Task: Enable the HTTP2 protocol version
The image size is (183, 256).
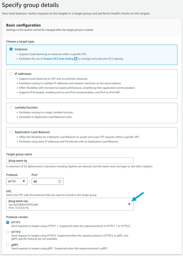Action: pyautogui.click(x=8, y=232)
